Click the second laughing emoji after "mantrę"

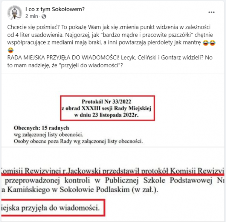point(212,43)
